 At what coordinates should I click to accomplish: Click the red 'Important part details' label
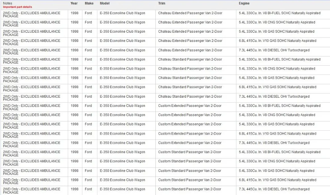(17, 7)
